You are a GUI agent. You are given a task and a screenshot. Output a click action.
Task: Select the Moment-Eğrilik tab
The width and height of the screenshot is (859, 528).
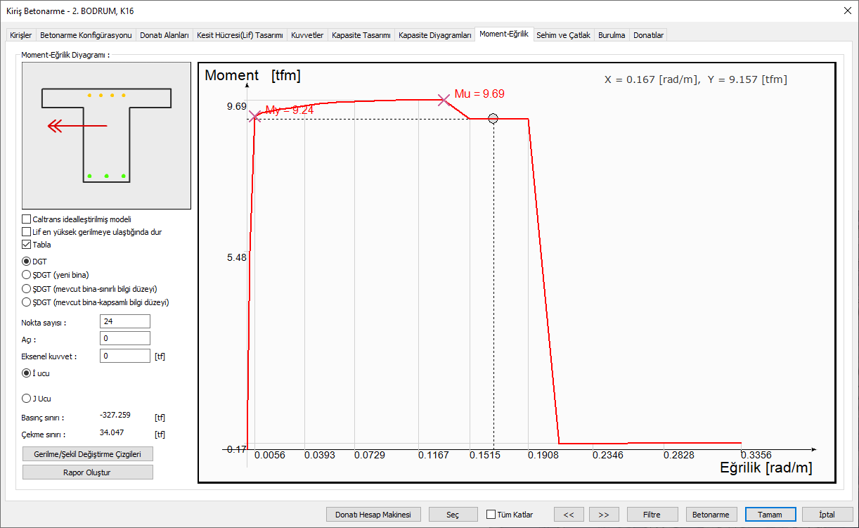coord(504,34)
